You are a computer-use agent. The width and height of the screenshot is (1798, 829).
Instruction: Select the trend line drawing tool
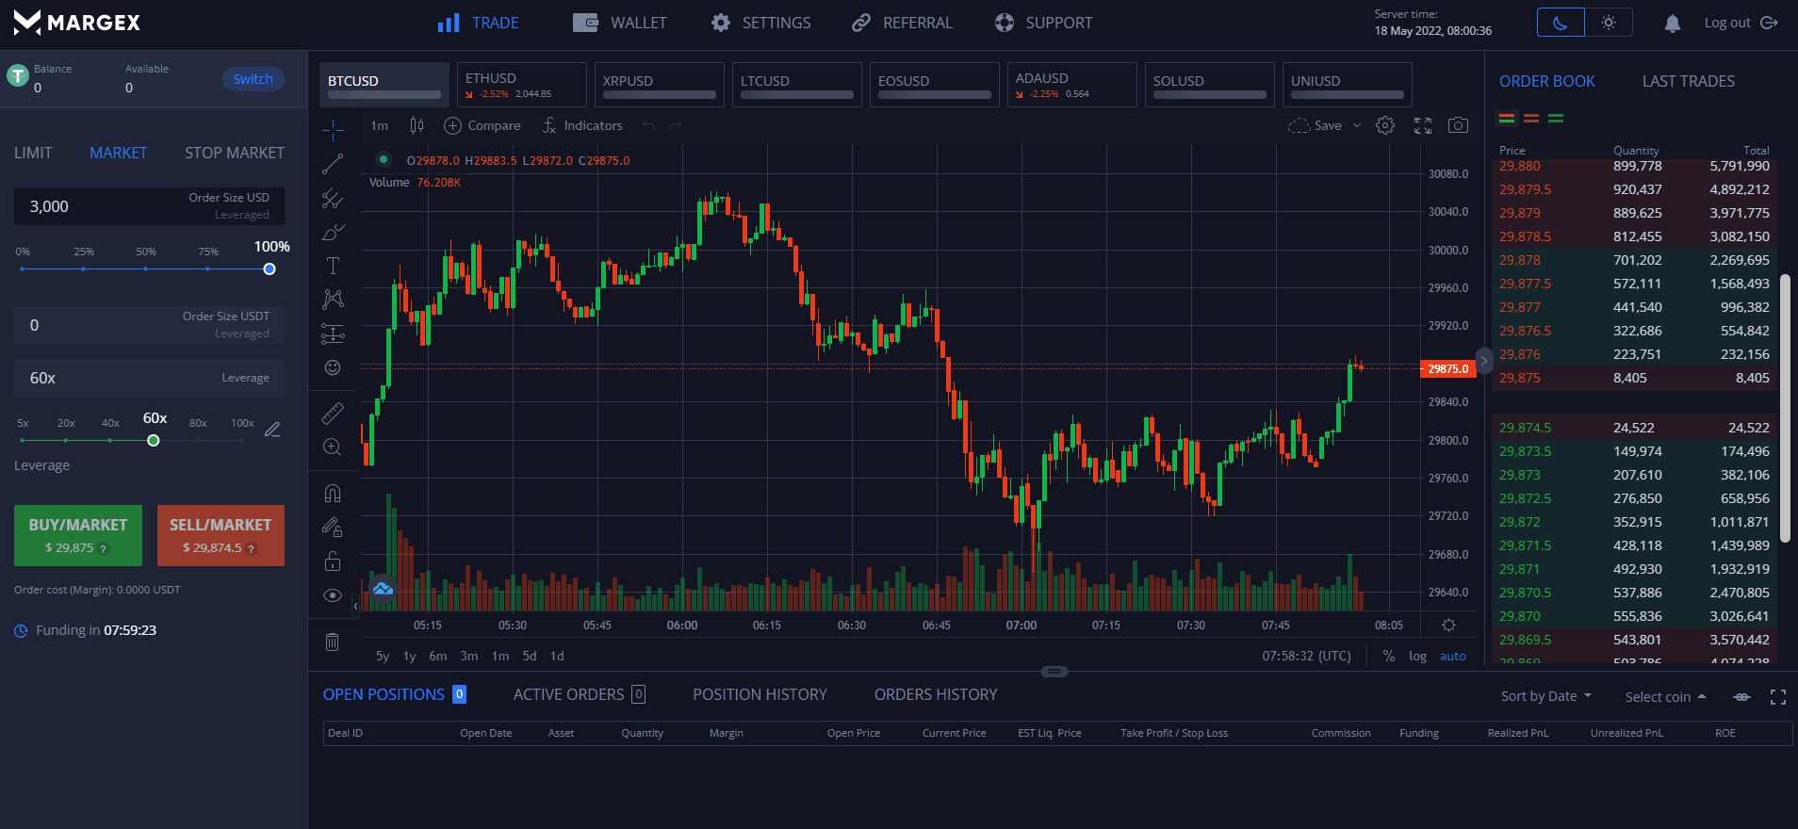[333, 164]
